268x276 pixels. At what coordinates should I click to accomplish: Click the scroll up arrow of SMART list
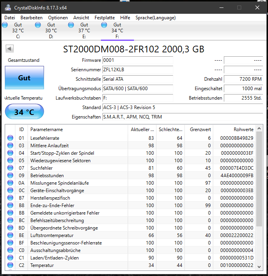pyautogui.click(x=259, y=128)
